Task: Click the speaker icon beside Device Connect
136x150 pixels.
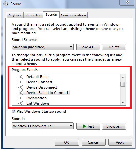Action: point(22,82)
